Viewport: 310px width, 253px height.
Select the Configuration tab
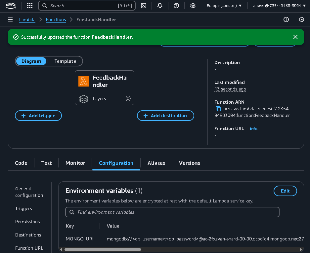(x=116, y=163)
